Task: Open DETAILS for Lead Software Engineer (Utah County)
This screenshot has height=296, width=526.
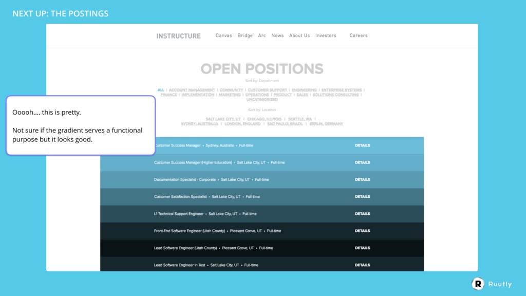Action: pyautogui.click(x=362, y=248)
